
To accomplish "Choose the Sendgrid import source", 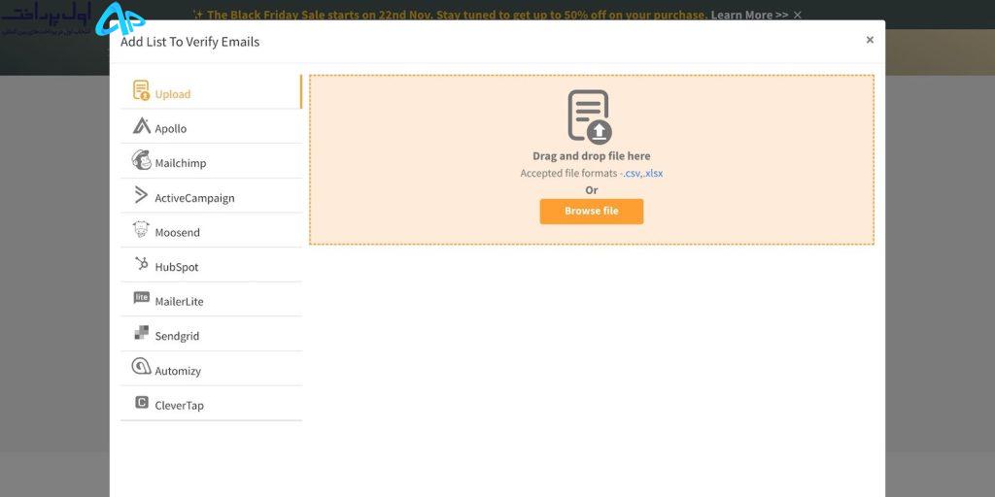I will click(x=211, y=334).
